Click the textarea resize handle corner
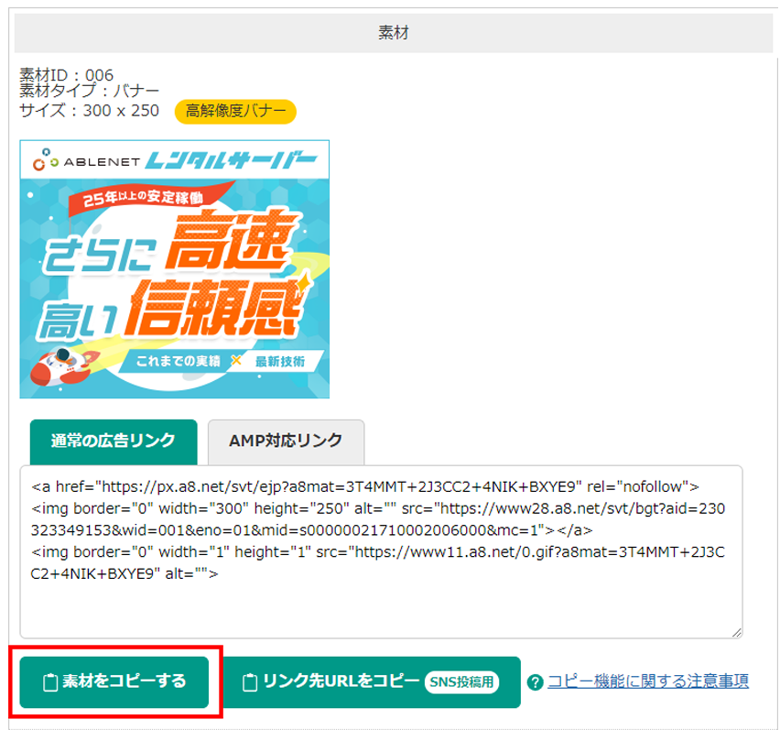 click(735, 631)
